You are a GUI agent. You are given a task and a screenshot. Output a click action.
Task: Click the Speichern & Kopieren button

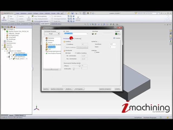pos(105,89)
